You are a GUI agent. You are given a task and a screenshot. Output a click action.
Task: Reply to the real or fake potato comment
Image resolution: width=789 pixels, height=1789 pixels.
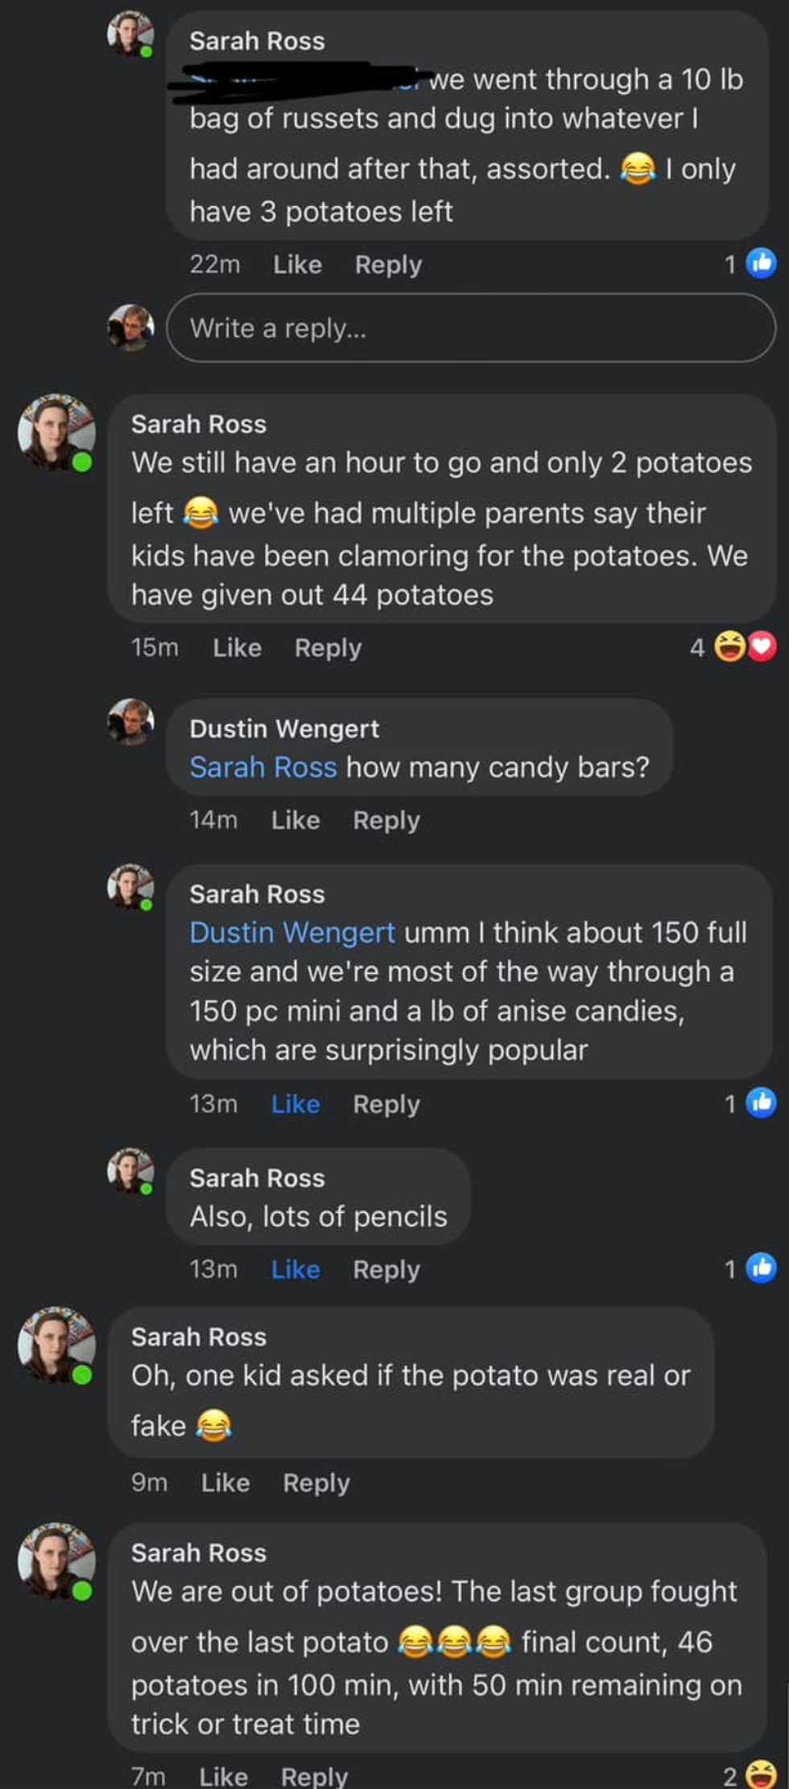pyautogui.click(x=316, y=1483)
